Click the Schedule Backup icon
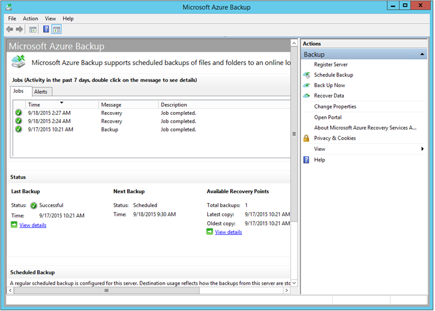 click(307, 75)
